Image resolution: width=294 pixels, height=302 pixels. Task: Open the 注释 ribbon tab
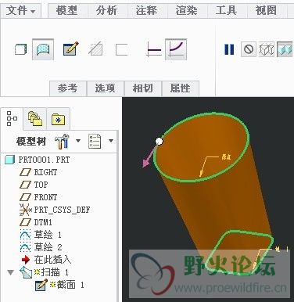pyautogui.click(x=146, y=11)
